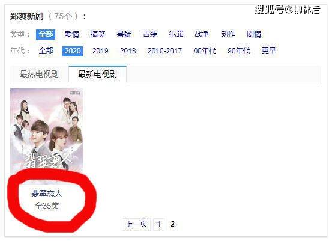329x241 pixels.
Task: Filter dramas by year 2018
Action: [128, 51]
